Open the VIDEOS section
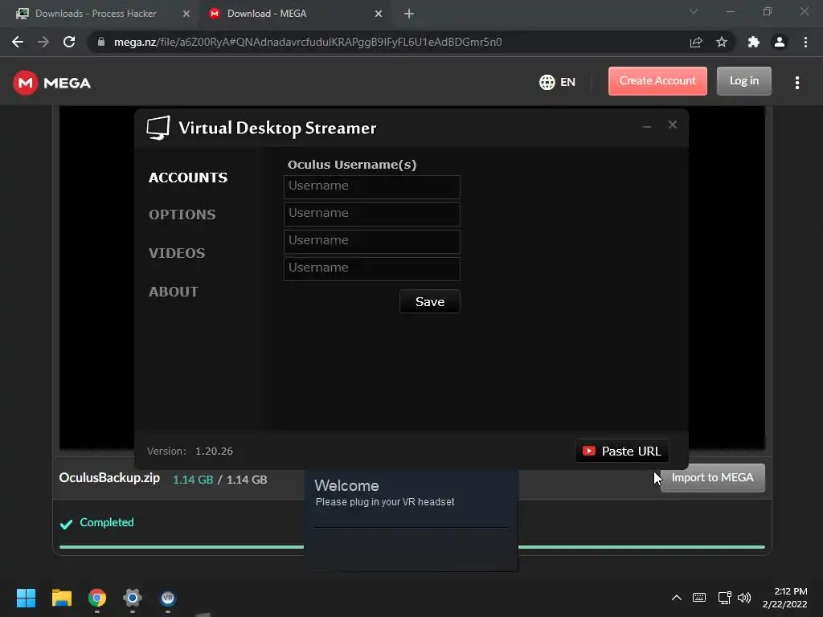 click(177, 253)
